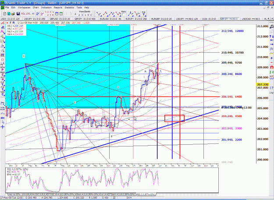Image resolution: width=274 pixels, height=200 pixels.
Task: Click the three-point zigzag swing tool
Action: coord(111,14)
